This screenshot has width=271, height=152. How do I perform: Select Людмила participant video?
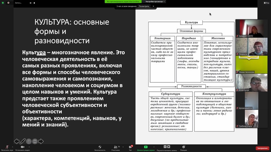(x=252, y=47)
